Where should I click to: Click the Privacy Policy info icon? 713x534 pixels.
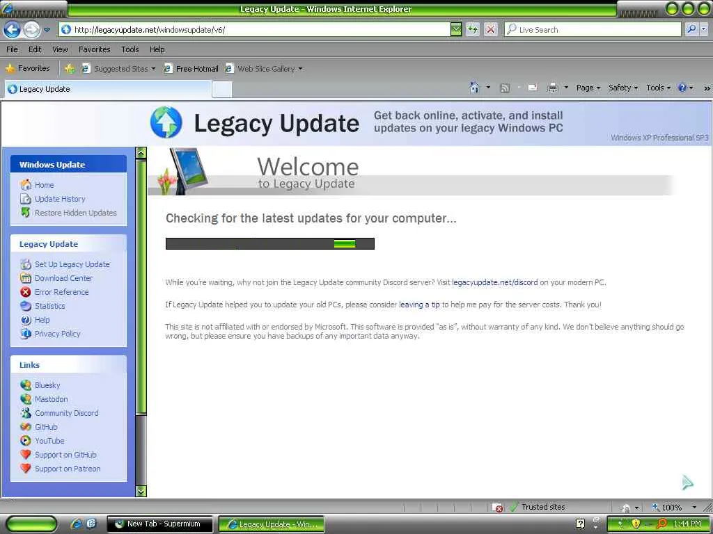coord(26,334)
